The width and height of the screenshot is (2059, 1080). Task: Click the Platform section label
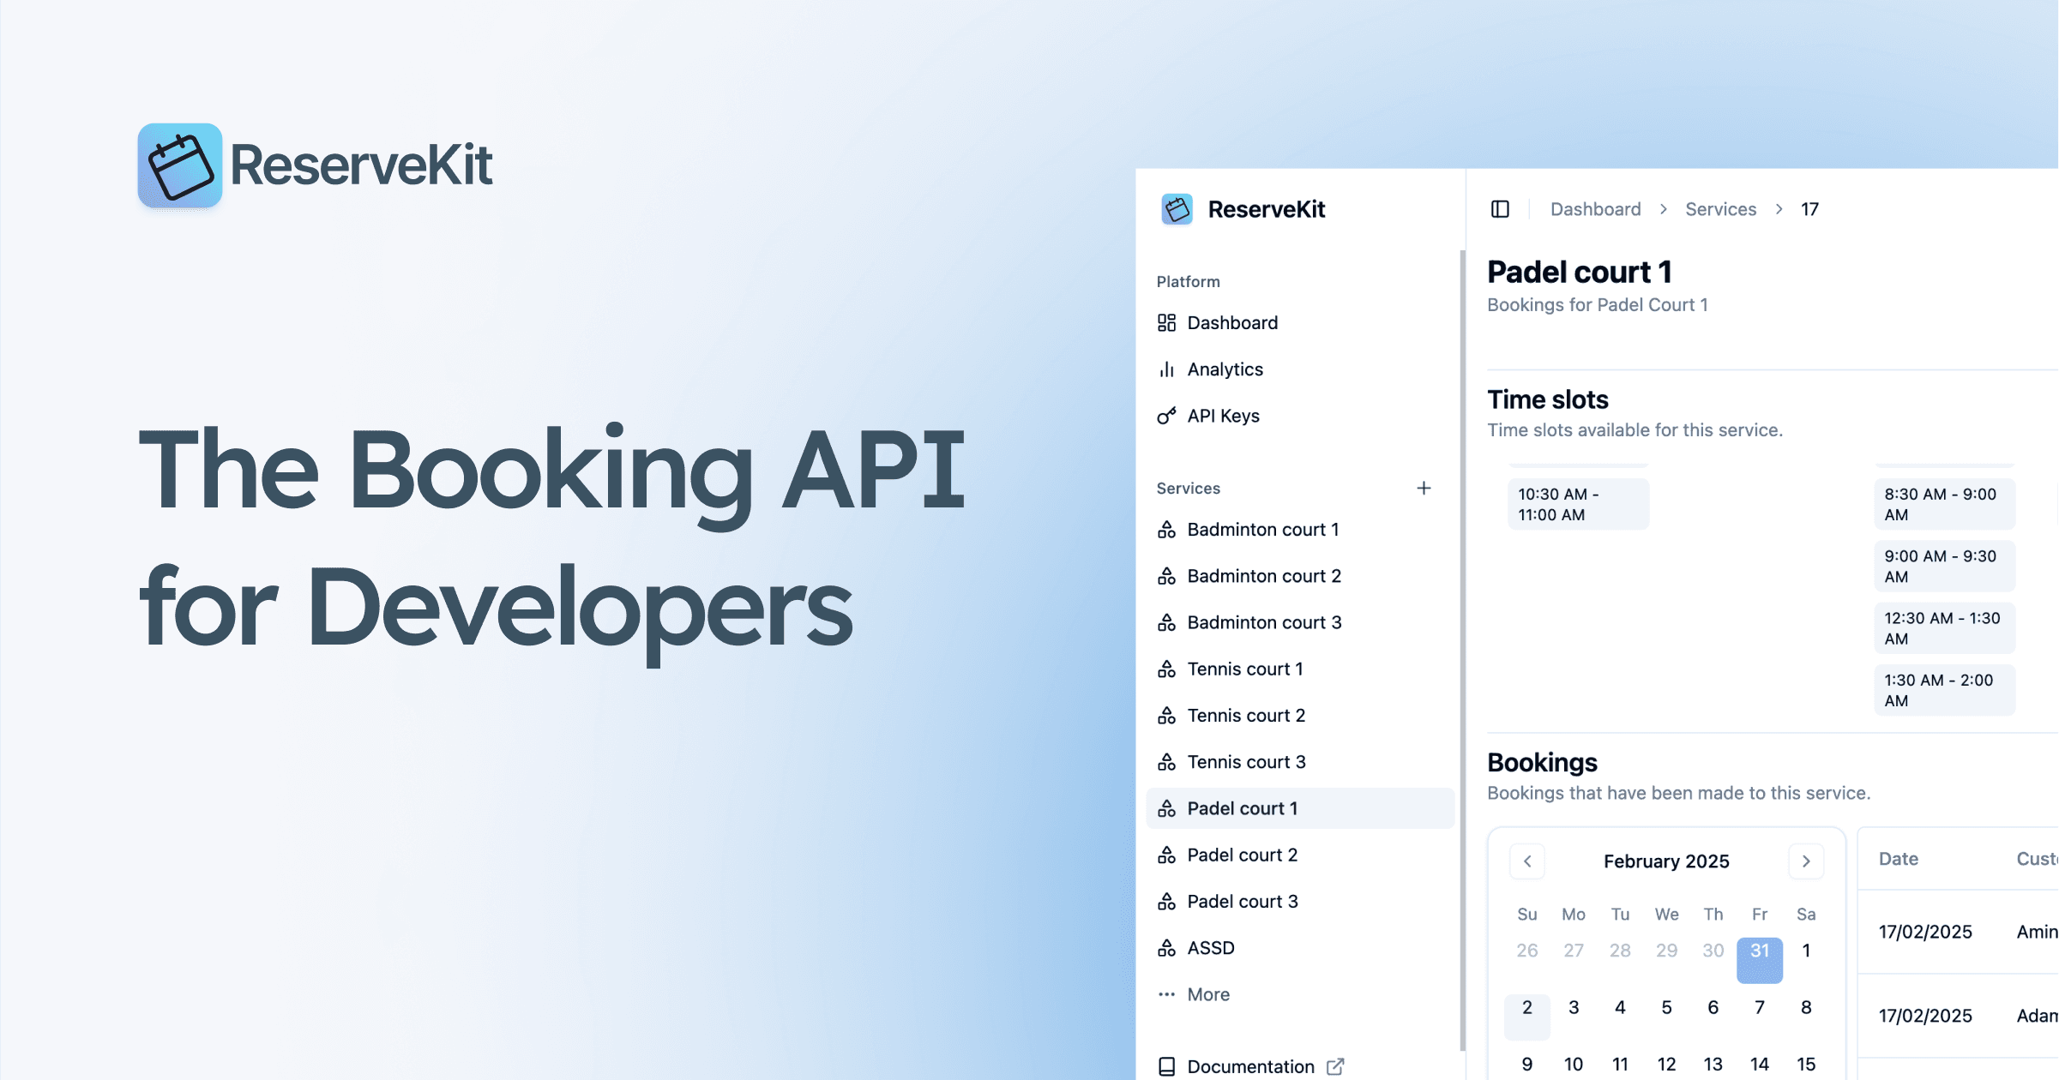click(1188, 282)
